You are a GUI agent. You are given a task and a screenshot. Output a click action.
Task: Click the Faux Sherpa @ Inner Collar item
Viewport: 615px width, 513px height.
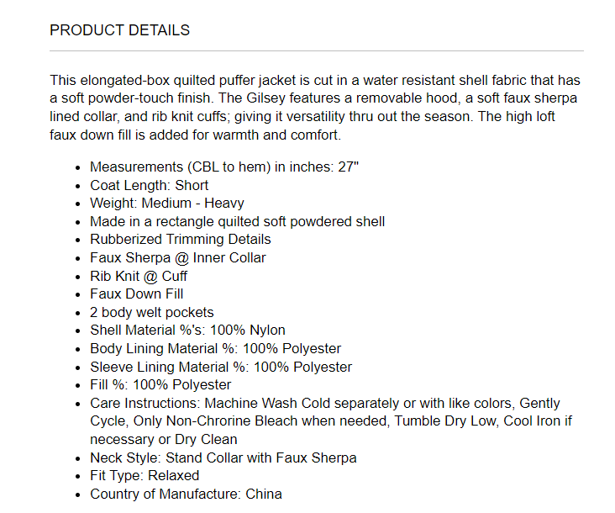coord(177,257)
